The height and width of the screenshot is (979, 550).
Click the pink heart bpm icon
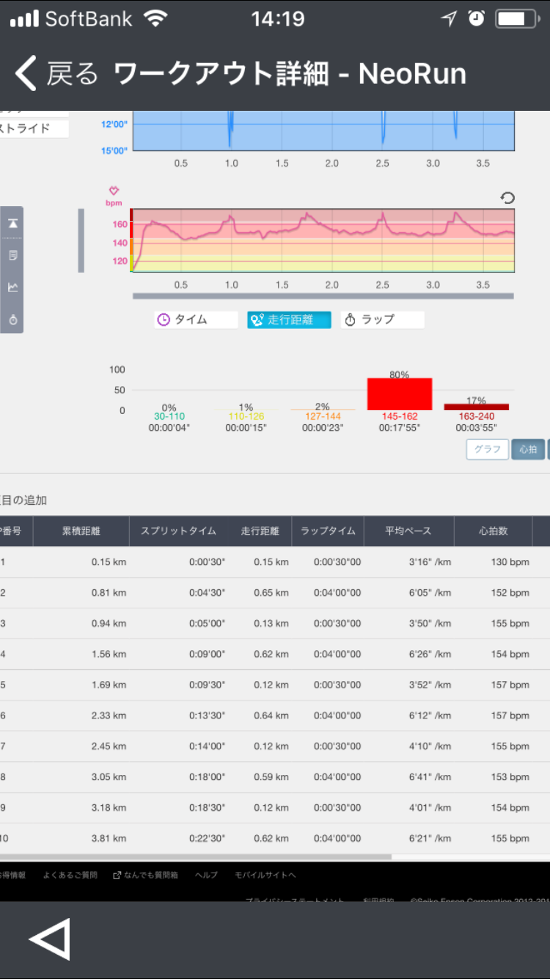(x=113, y=191)
